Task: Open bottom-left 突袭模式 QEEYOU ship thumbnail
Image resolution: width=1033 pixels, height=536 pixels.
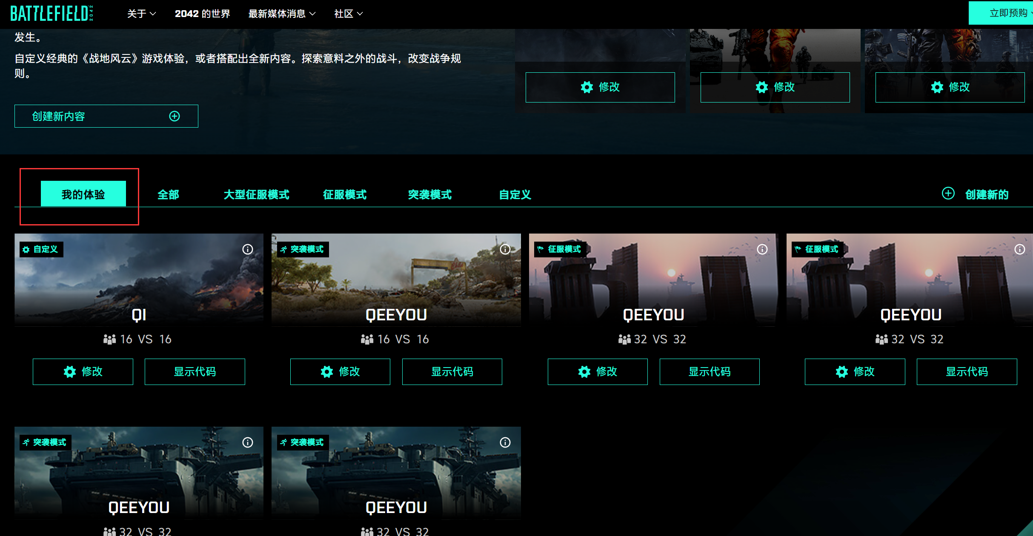Action: coord(139,473)
